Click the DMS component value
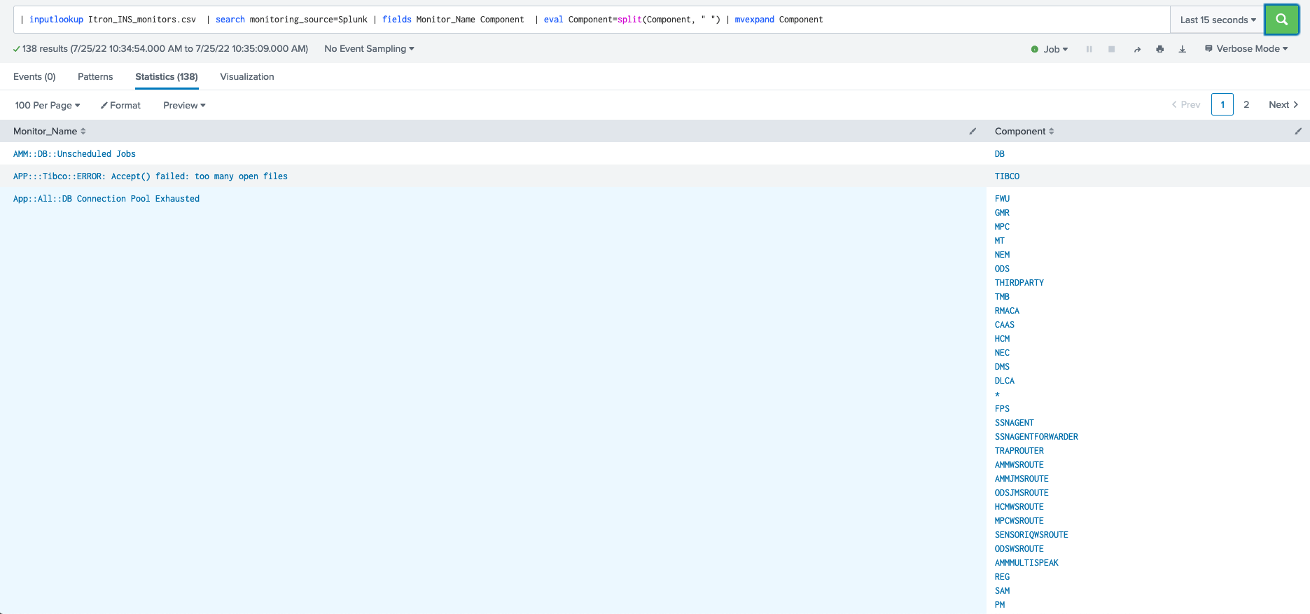 point(1002,366)
